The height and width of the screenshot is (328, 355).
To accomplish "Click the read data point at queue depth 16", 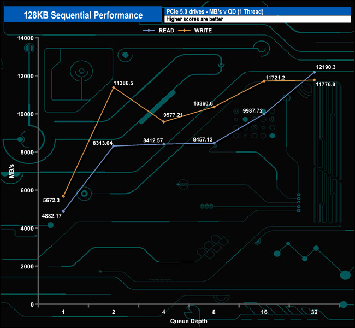I will point(264,114).
